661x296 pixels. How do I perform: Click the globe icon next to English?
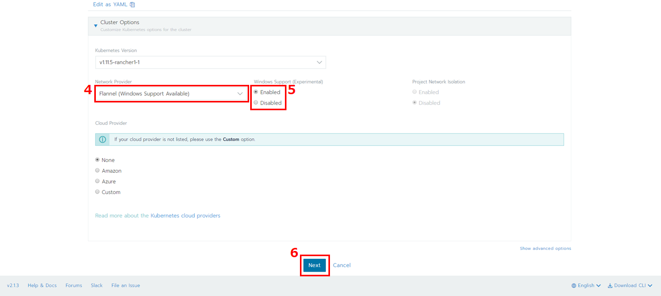tap(574, 285)
